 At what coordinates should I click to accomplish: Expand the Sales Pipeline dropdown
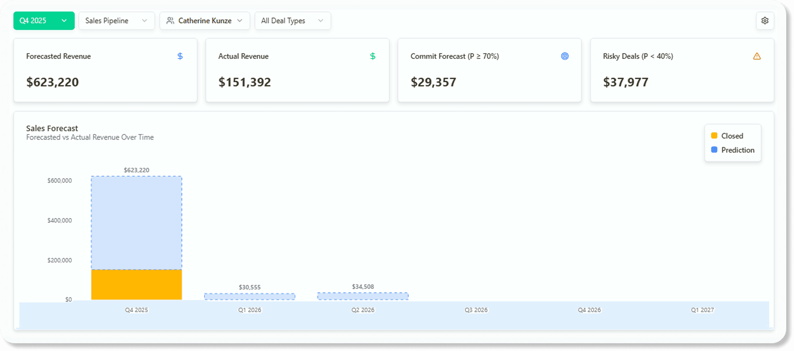[x=116, y=21]
